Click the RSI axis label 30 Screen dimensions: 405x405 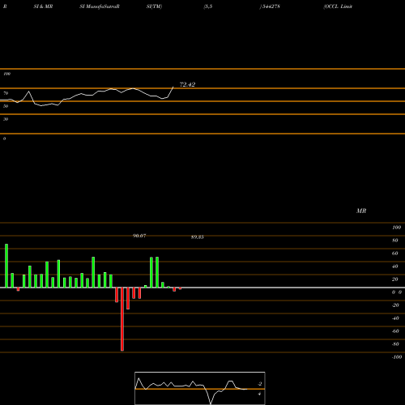6,119
